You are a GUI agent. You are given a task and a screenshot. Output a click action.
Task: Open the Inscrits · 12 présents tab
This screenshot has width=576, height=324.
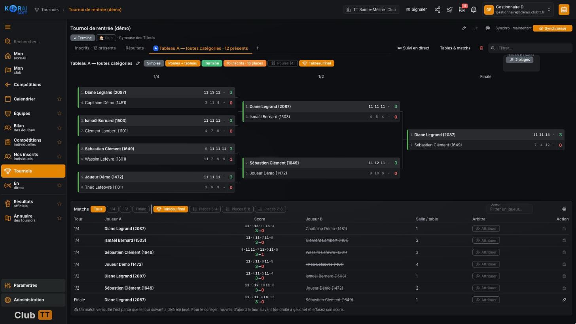(95, 48)
